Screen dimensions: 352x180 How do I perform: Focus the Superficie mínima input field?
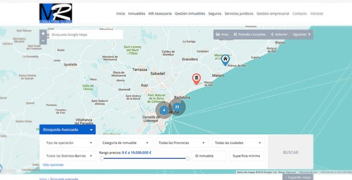pos(246,156)
